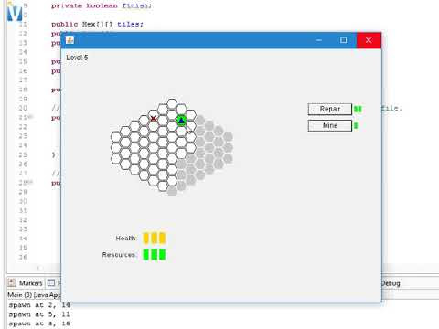Image resolution: width=439 pixels, height=329 pixels.
Task: Click the yellow Health bar indicator
Action: [x=155, y=238]
